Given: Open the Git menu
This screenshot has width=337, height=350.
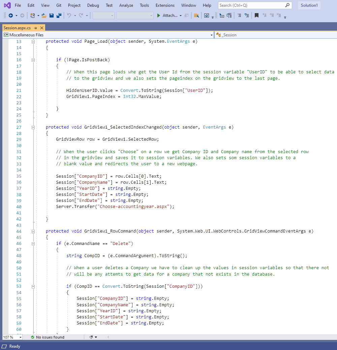Looking at the screenshot, I should [59, 5].
